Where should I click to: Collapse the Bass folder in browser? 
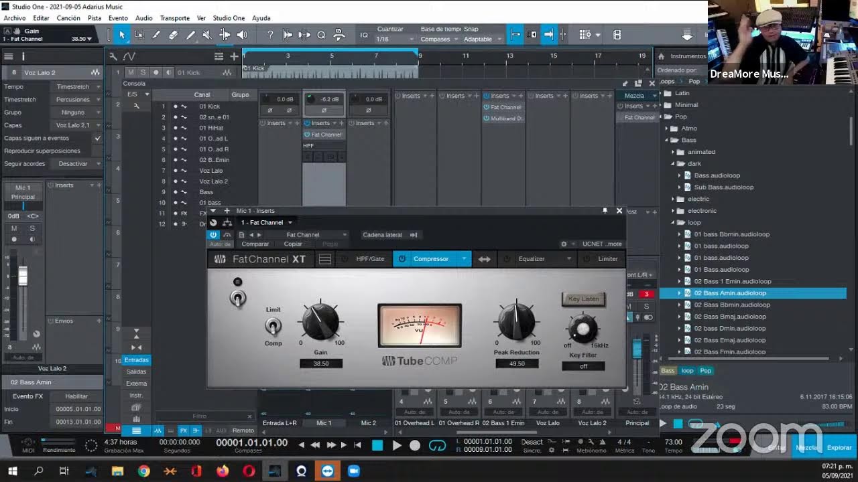click(x=667, y=140)
